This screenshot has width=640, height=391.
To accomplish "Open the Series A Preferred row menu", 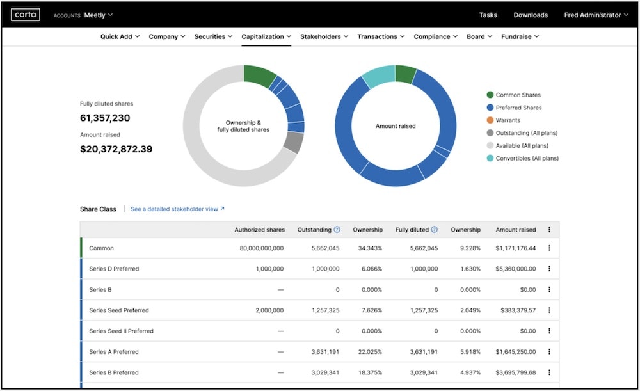I will click(549, 351).
